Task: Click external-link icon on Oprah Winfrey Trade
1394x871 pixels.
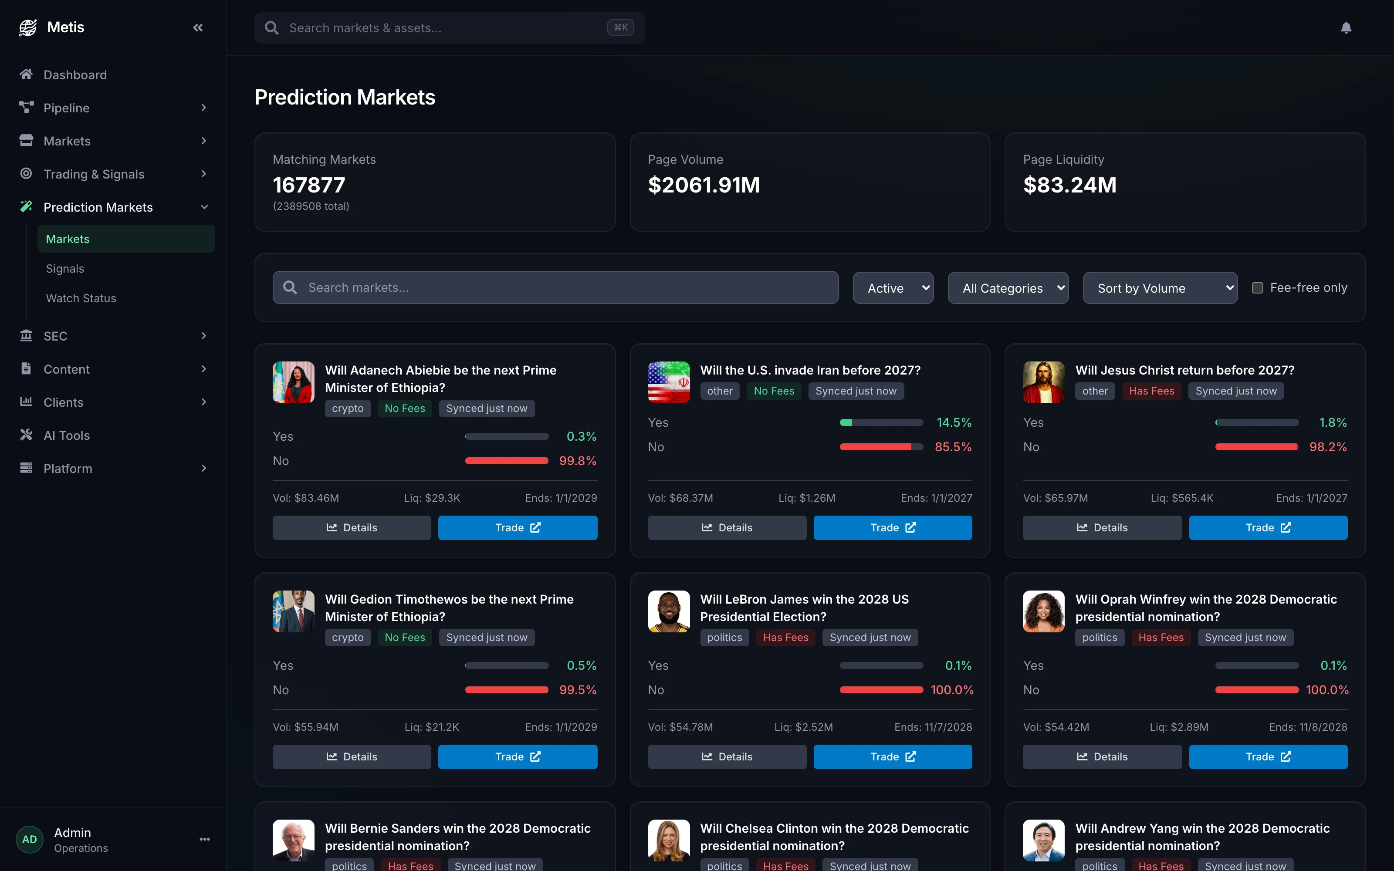Action: 1286,756
